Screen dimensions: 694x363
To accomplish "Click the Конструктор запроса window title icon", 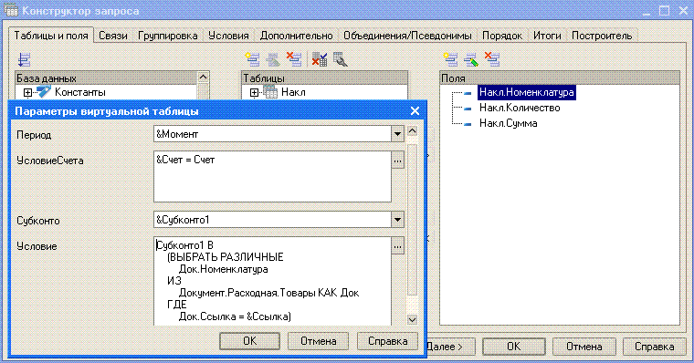I will click(x=11, y=10).
